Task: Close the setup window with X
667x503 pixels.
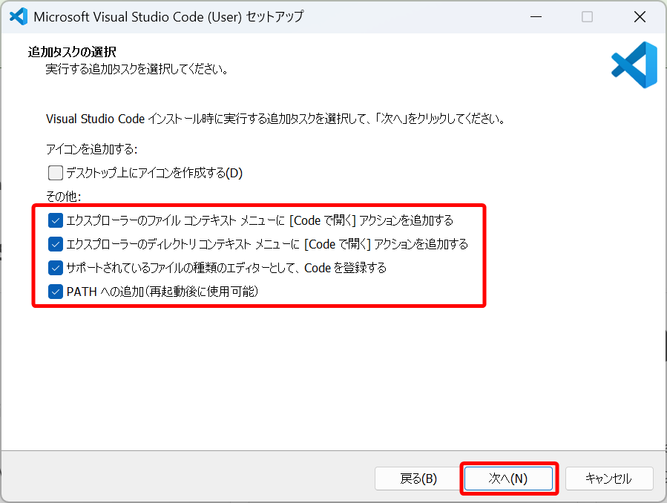Action: pos(640,16)
